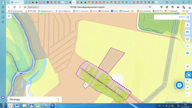Open bookmark ДЕЛО-Web

click(x=31, y=11)
